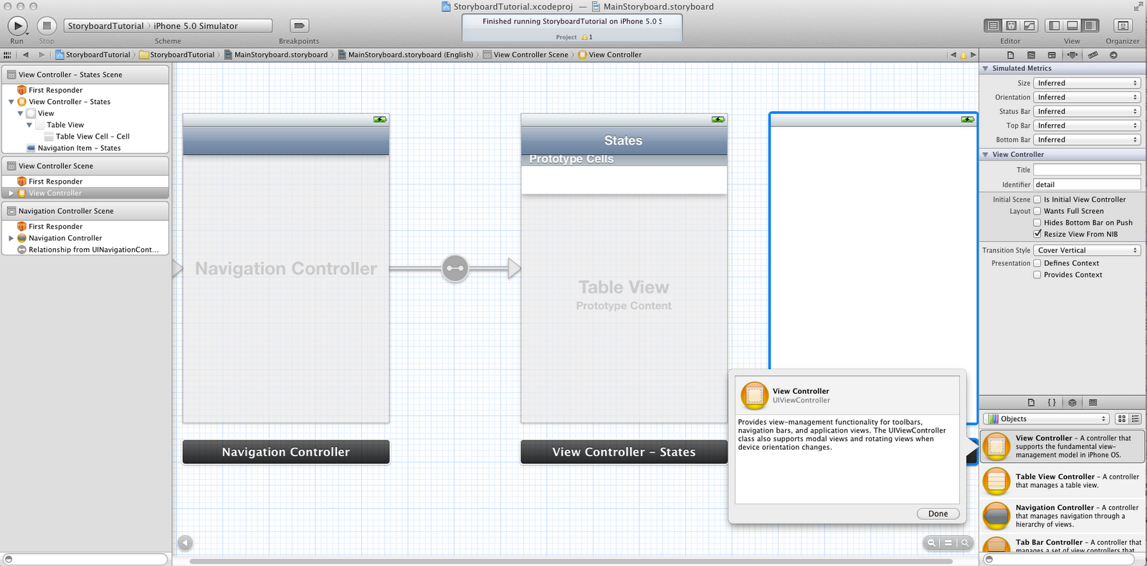Click the Identifier field containing detail
This screenshot has width=1147, height=566.
(x=1087, y=184)
